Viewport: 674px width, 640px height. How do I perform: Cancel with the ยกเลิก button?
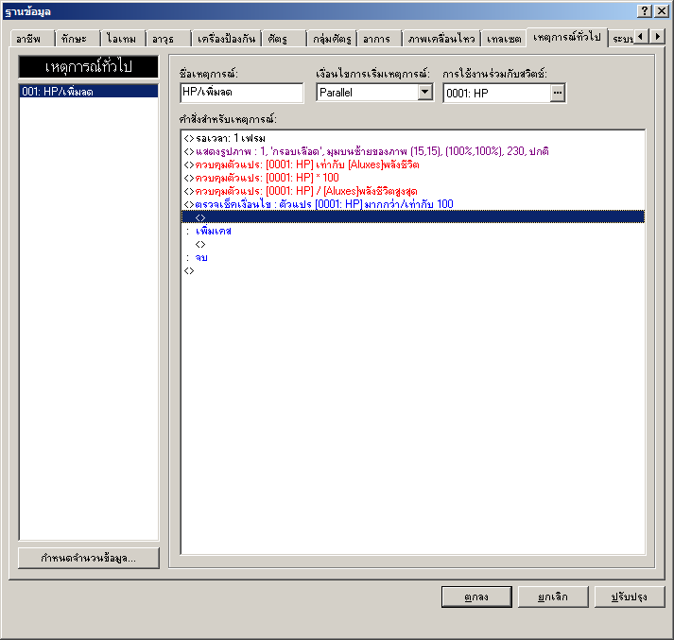pyautogui.click(x=553, y=597)
